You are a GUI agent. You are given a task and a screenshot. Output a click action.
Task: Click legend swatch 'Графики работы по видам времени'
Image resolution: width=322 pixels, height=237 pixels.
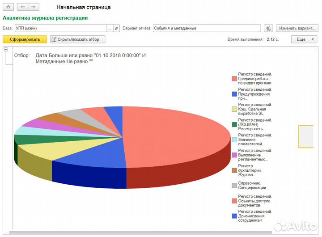click(x=234, y=79)
